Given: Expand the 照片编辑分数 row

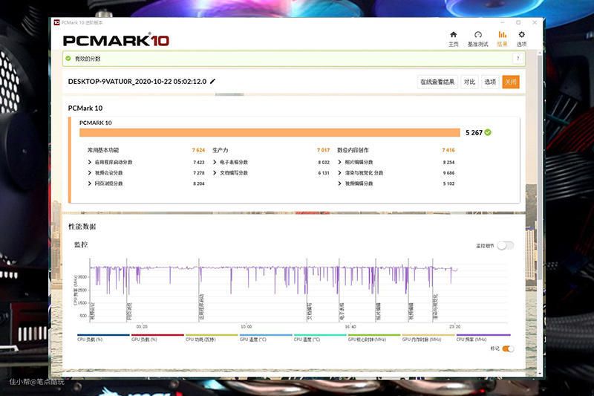Looking at the screenshot, I should coord(340,162).
